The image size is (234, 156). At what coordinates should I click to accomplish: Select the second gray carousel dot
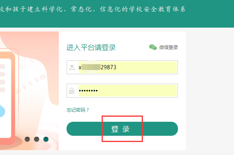pos(37,139)
